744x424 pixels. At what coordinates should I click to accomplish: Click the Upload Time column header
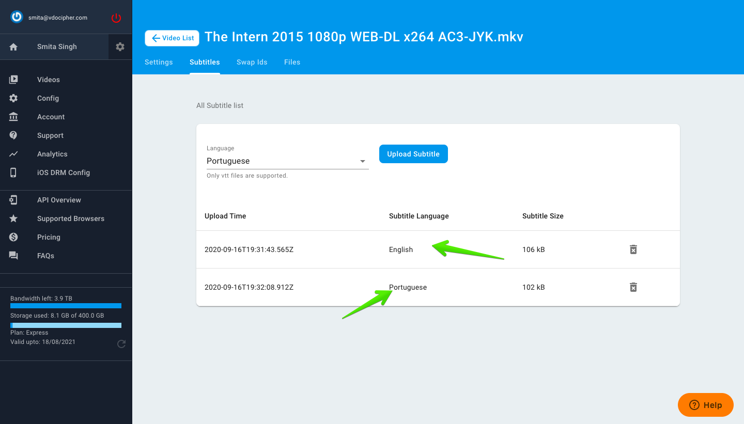[225, 216]
